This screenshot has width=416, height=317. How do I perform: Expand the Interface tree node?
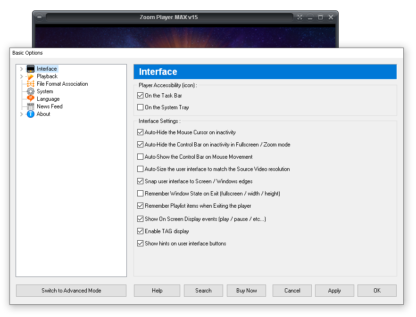(22, 69)
